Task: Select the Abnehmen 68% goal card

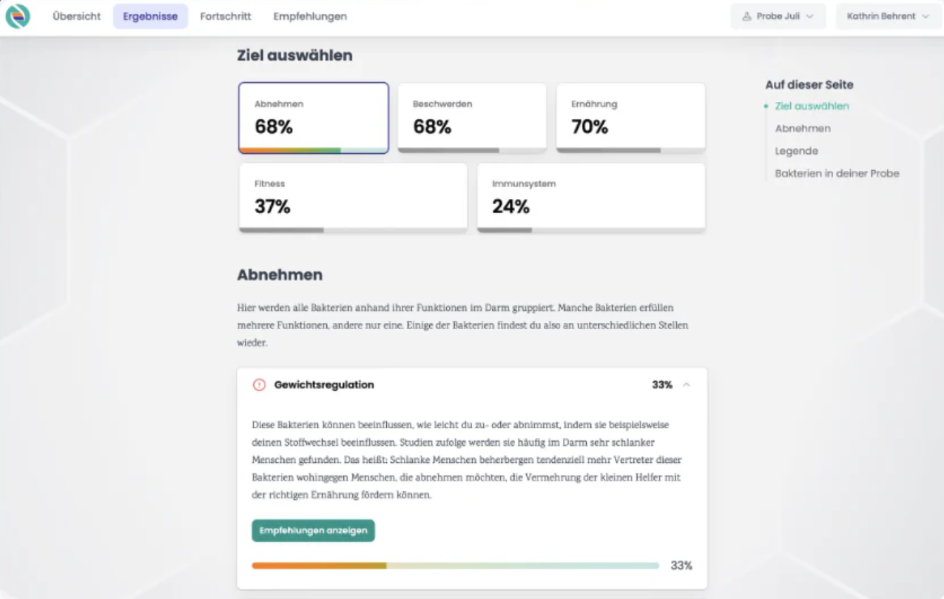Action: tap(314, 118)
